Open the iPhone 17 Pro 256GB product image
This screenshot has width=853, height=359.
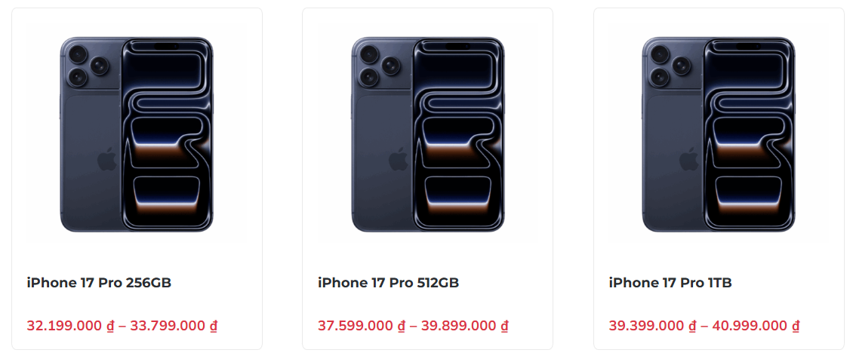pyautogui.click(x=137, y=134)
